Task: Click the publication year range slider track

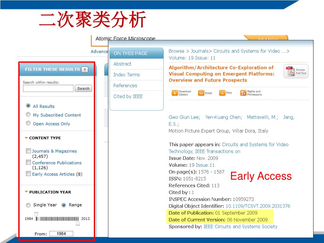Action: pyautogui.click(x=57, y=219)
